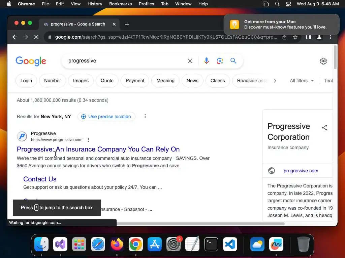Image resolution: width=345 pixels, height=258 pixels.
Task: Expand the All filters dropdown
Action: (302, 81)
